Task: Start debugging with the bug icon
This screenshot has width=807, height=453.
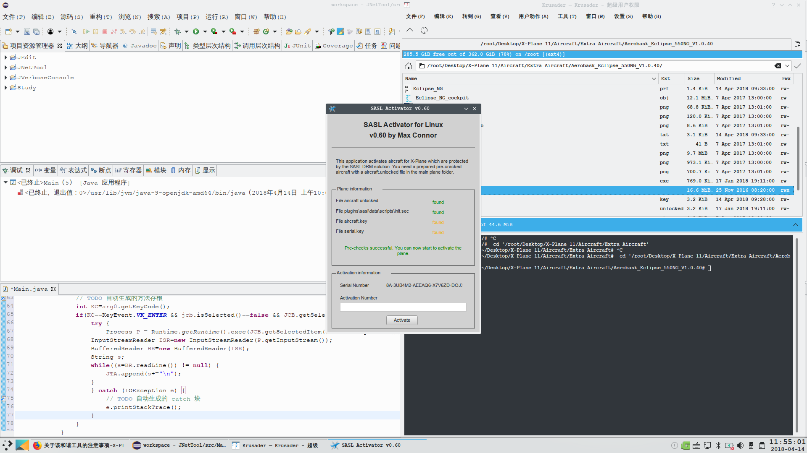Action: (177, 31)
